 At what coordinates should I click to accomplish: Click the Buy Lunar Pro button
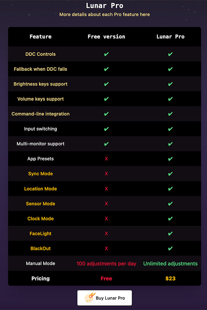(x=105, y=298)
